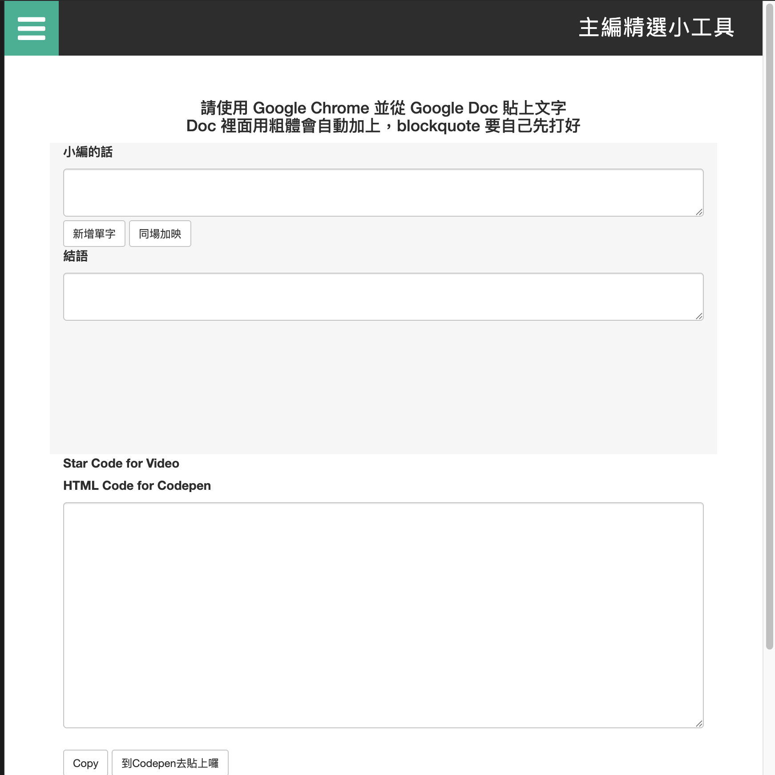Viewport: 775px width, 775px height.
Task: Hit the Copy button
Action: tap(85, 763)
